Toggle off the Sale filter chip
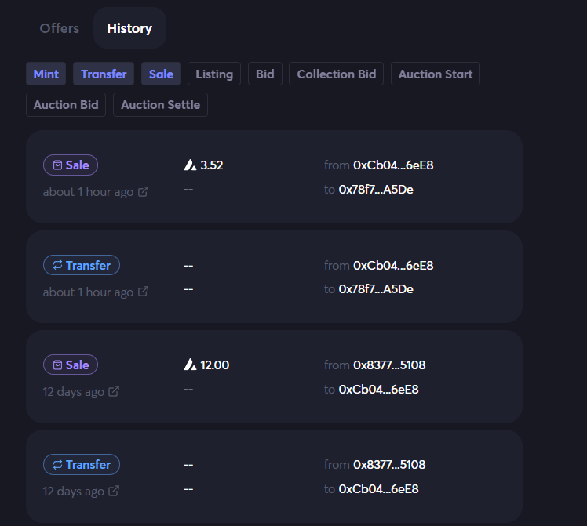 point(162,74)
